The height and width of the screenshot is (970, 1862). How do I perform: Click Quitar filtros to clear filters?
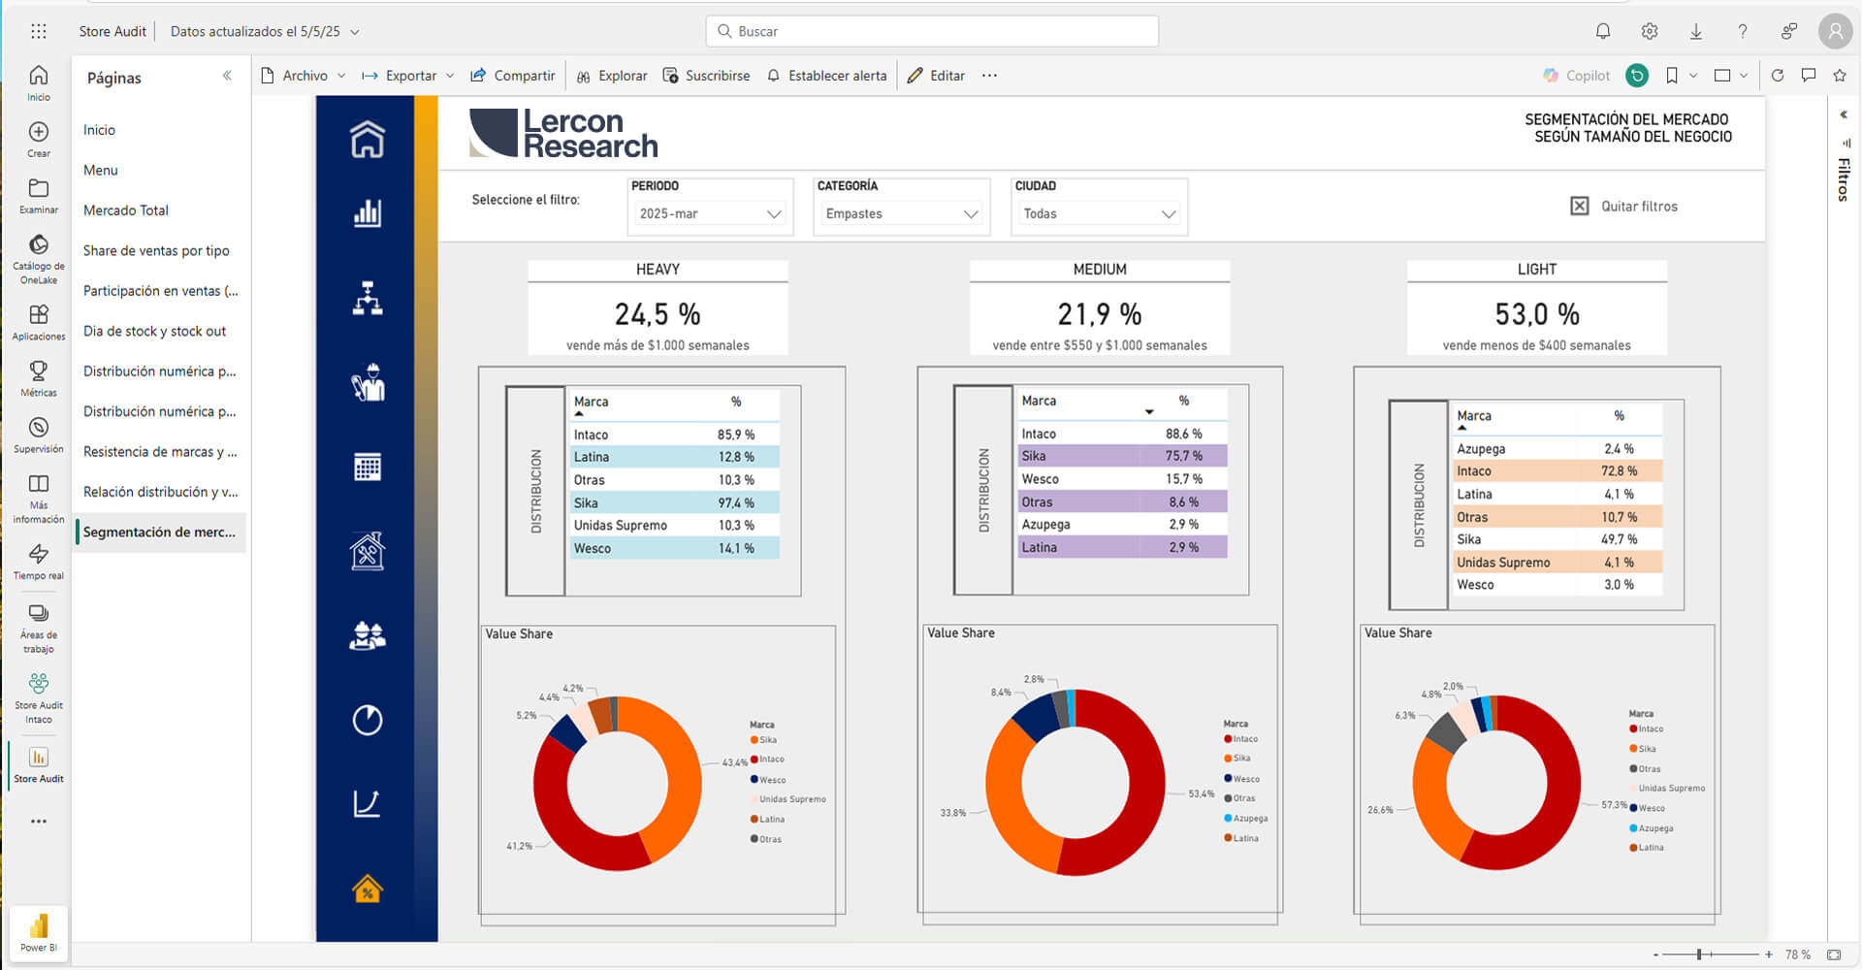[1624, 206]
